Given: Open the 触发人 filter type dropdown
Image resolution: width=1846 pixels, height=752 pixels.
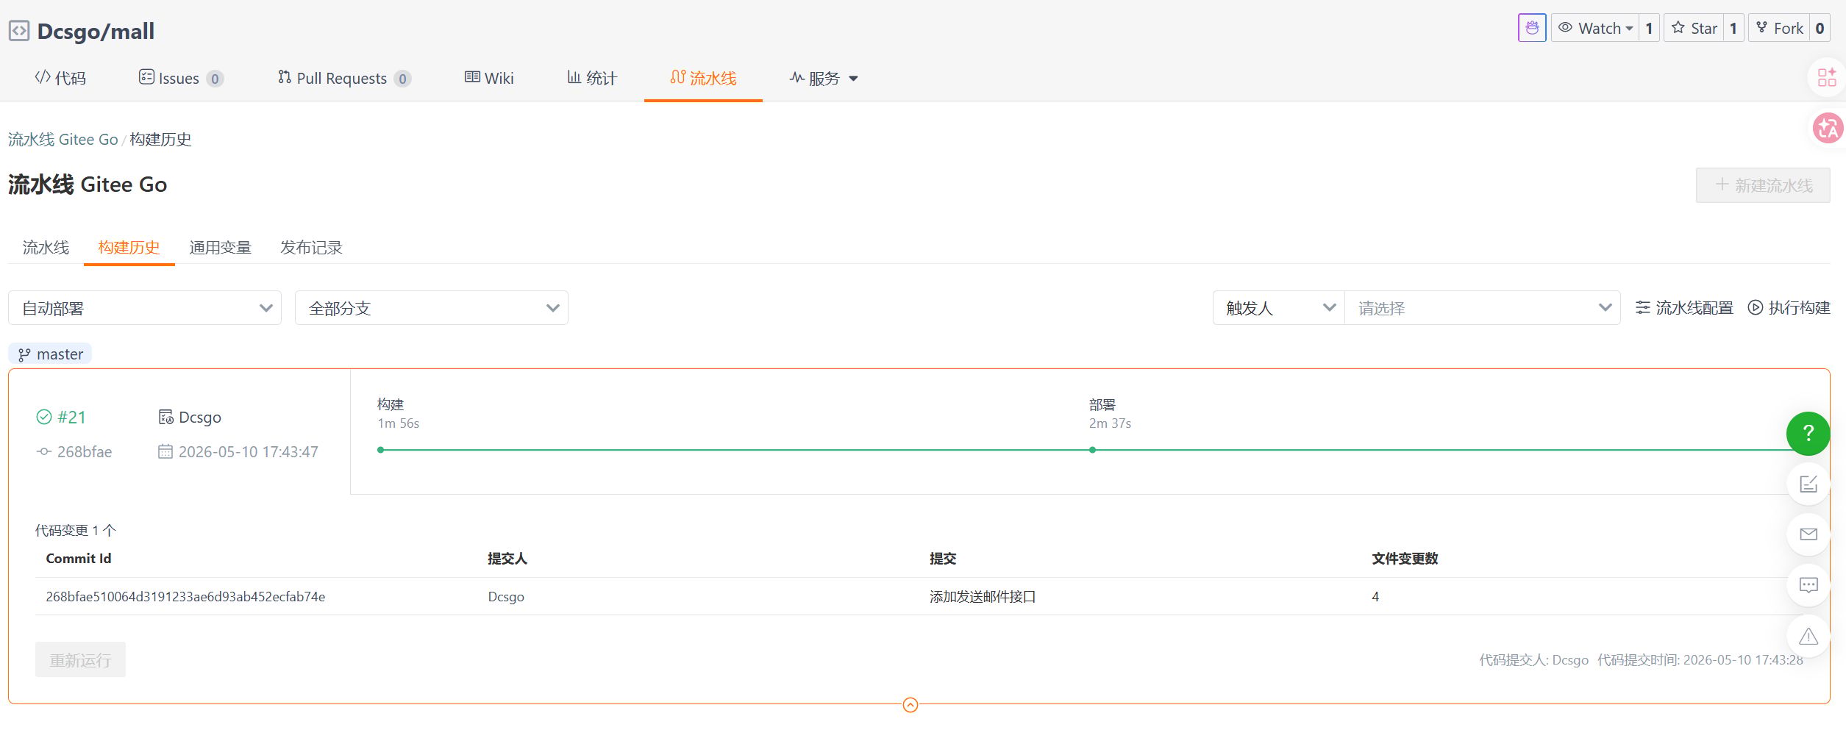Looking at the screenshot, I should click(1279, 308).
